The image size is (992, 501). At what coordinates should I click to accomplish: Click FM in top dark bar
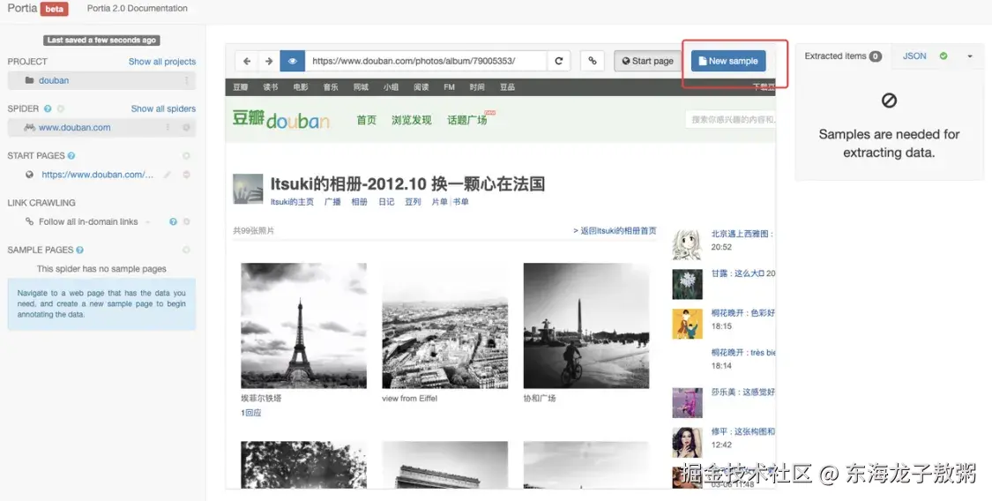tap(449, 87)
